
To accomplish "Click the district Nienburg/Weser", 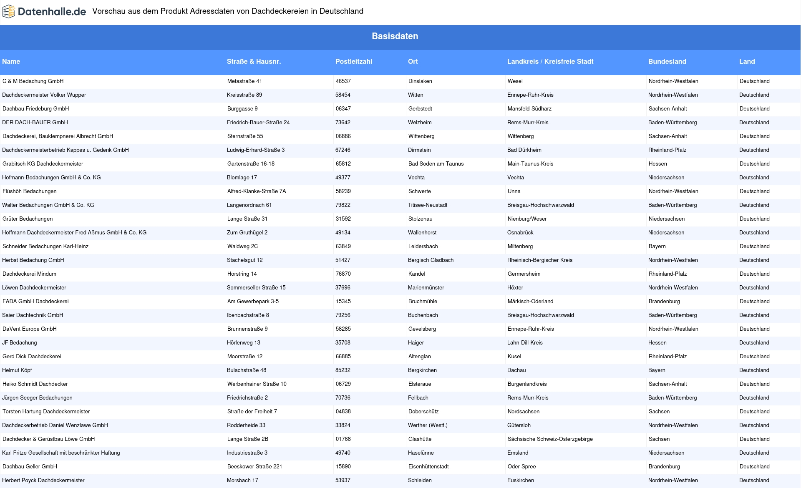I will tap(527, 219).
